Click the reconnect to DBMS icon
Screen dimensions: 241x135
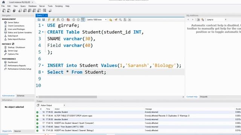click(x=50, y=10)
